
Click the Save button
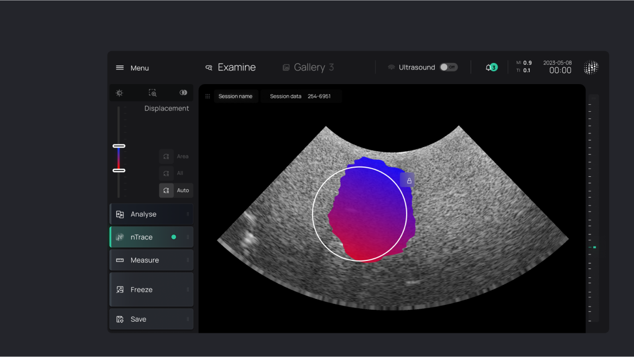click(151, 319)
